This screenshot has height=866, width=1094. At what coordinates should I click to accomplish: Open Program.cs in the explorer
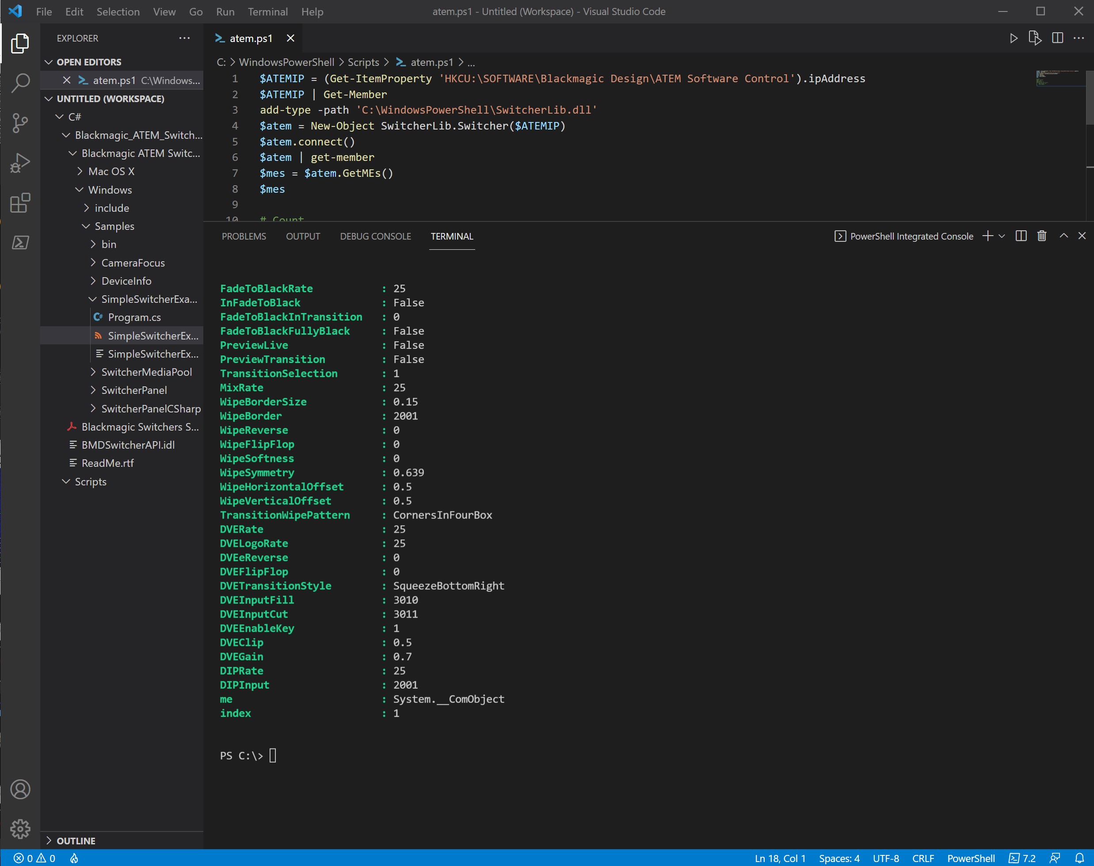[x=134, y=317]
